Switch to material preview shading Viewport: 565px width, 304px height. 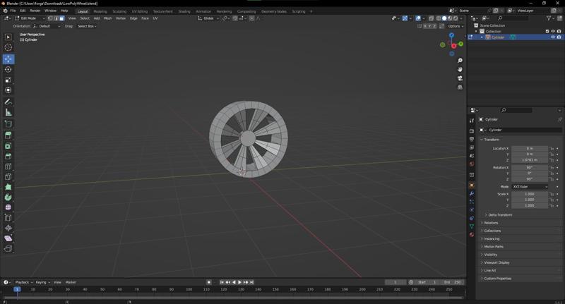450,18
